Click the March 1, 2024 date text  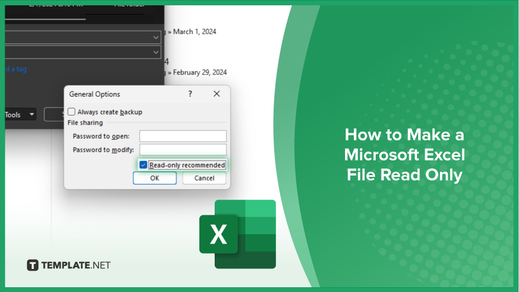195,32
